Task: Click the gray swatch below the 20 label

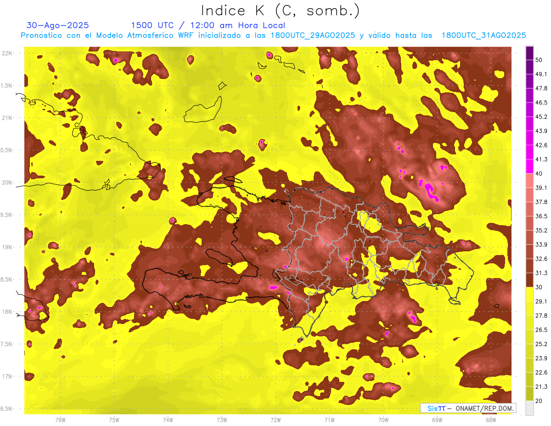Action: tap(529, 408)
